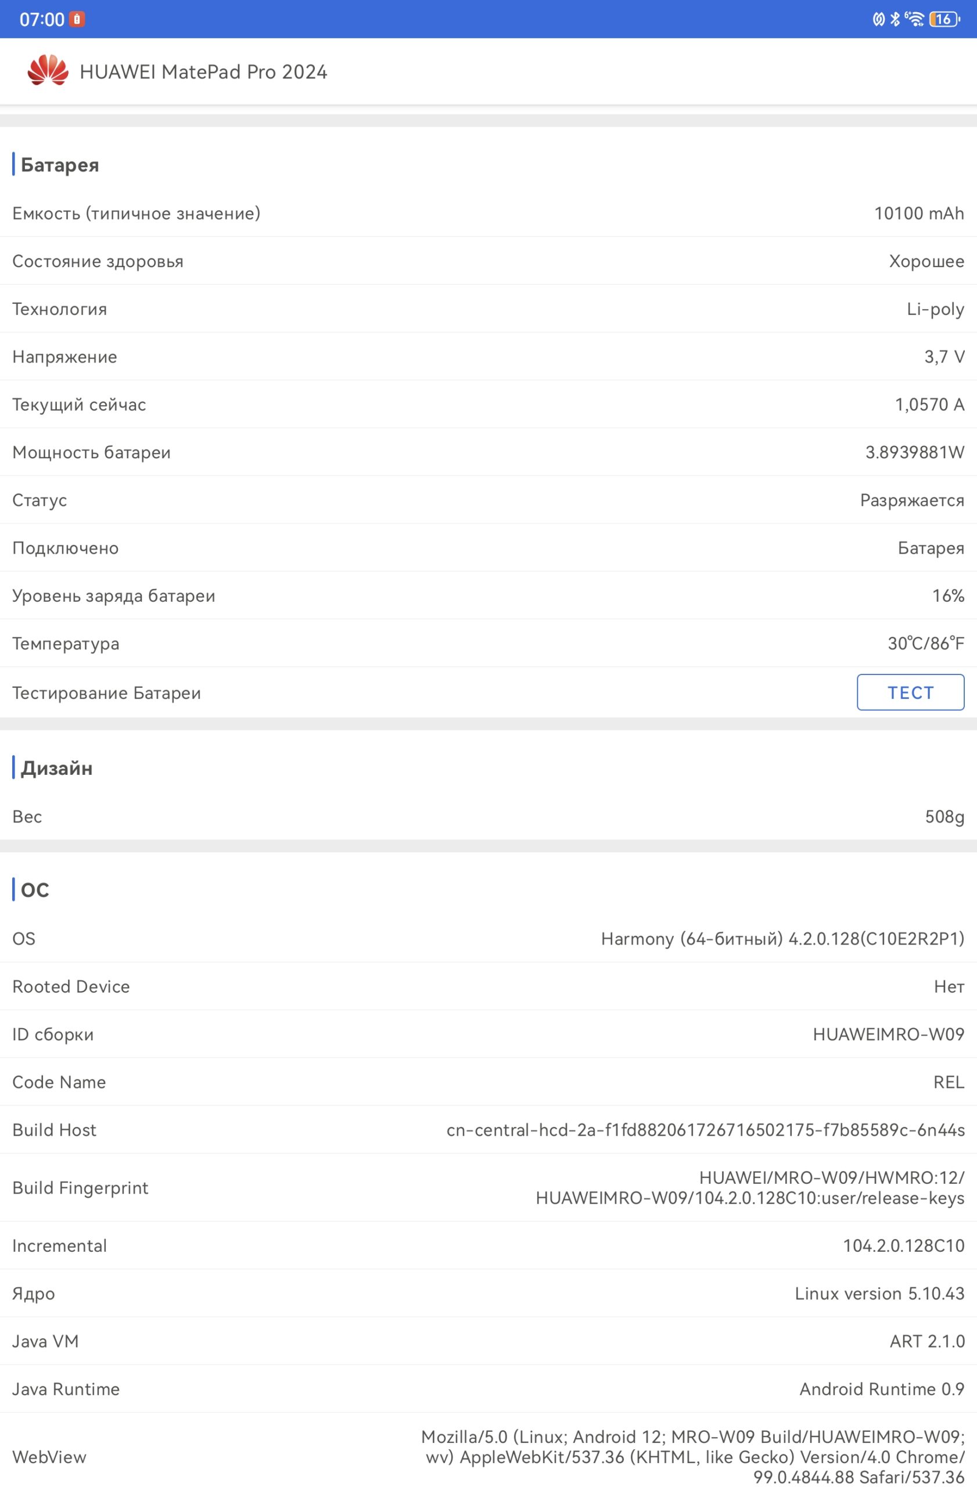The height and width of the screenshot is (1487, 977).
Task: Tap the Температура 30°C/86°F row
Action: tap(488, 644)
